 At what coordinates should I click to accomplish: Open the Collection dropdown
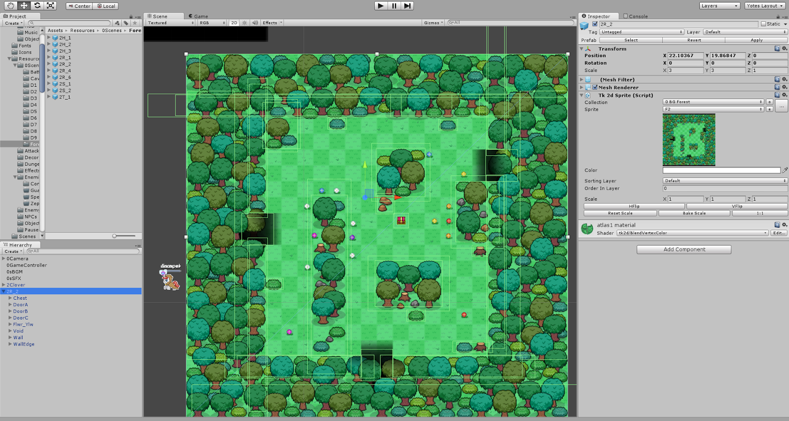[713, 102]
